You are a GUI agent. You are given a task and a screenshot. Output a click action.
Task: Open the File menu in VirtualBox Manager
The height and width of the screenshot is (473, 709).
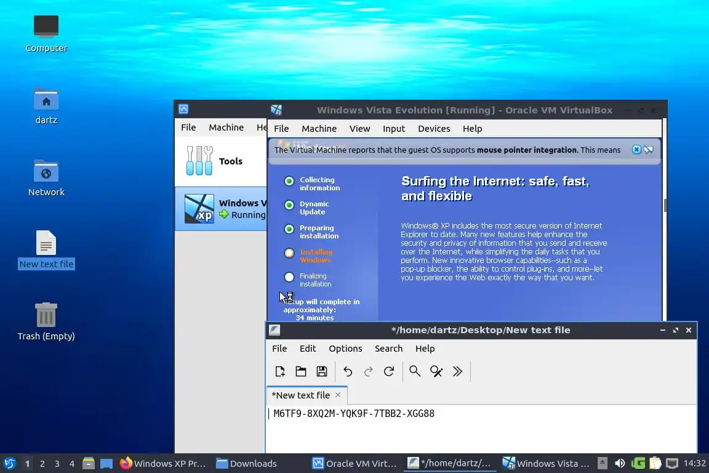[188, 127]
